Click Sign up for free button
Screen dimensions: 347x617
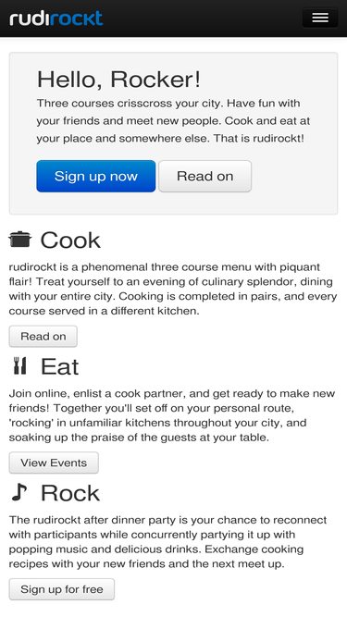(x=62, y=589)
